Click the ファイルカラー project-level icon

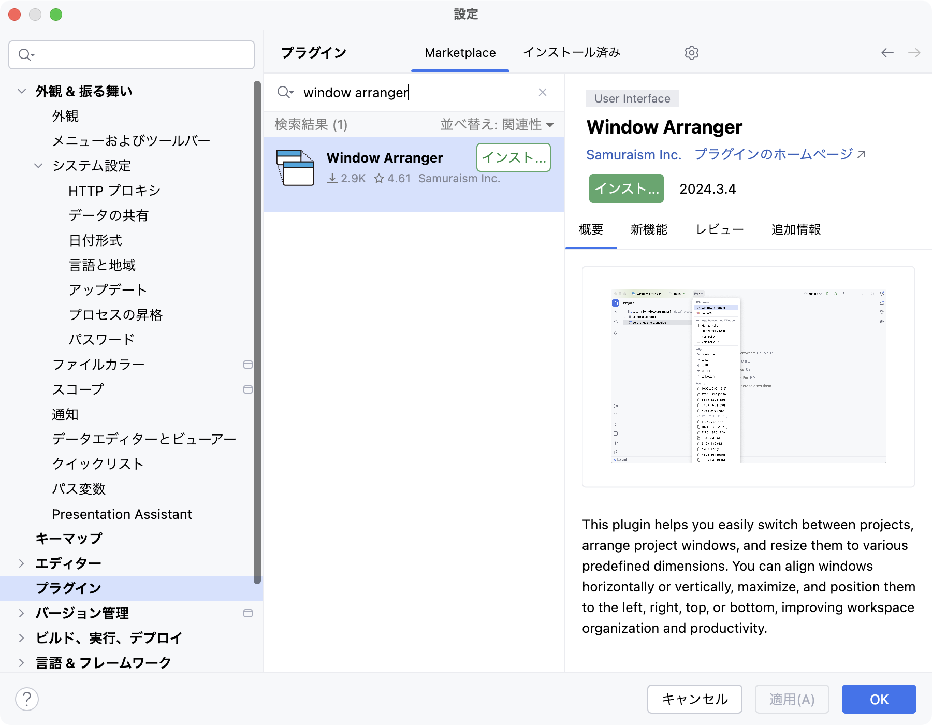point(248,365)
